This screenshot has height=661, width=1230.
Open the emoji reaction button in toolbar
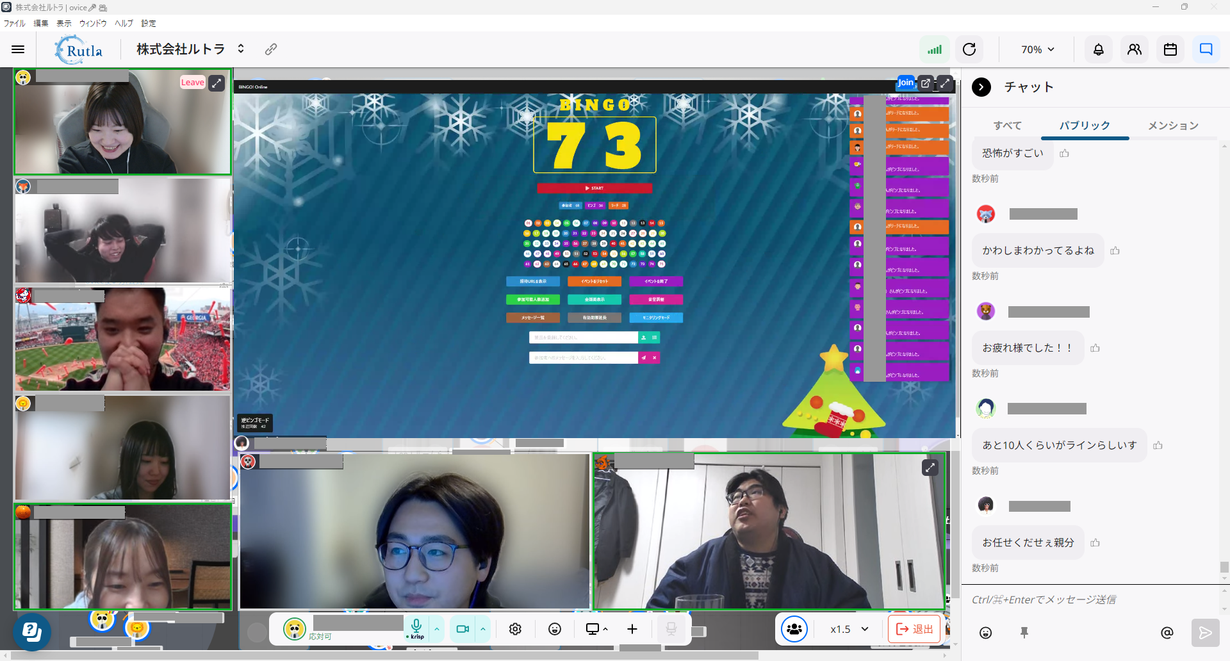(555, 629)
